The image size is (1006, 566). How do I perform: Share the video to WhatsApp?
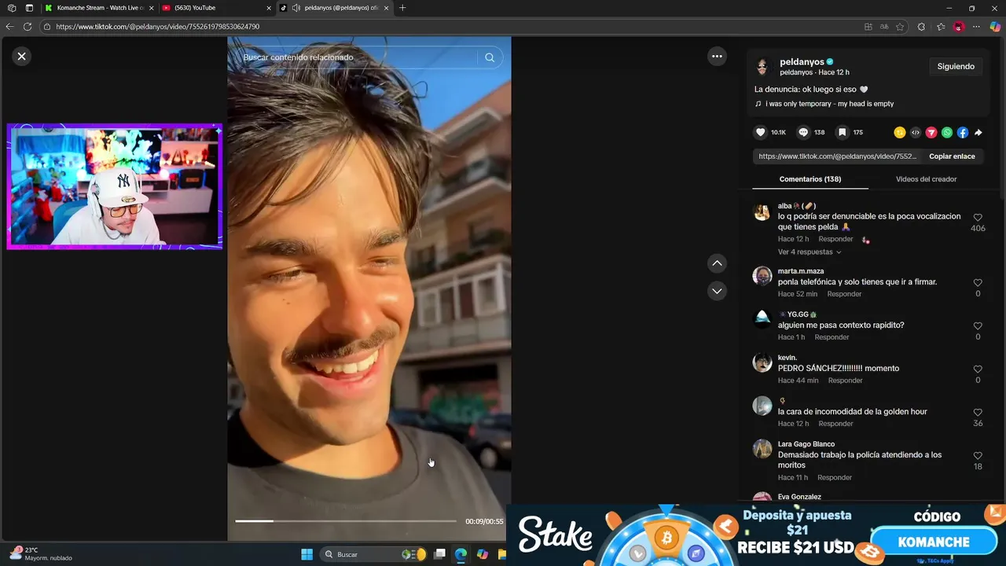[947, 133]
